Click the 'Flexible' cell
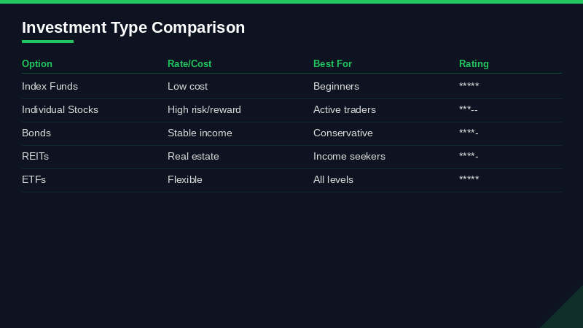The image size is (583, 328). [185, 180]
